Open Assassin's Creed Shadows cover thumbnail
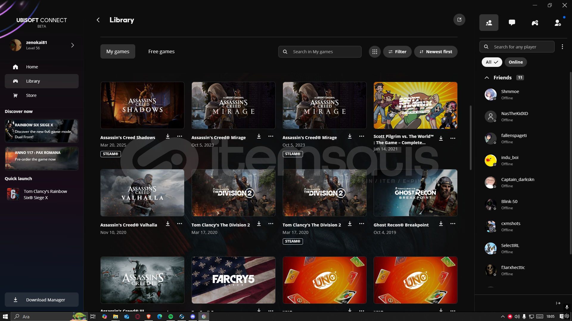Screen dimensions: 572x321 (142, 106)
